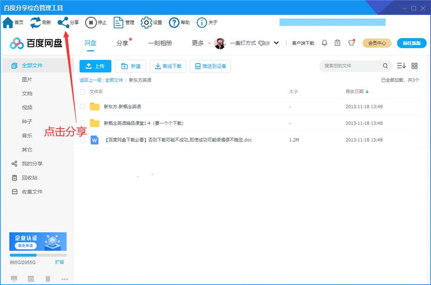Open 帮助 help question icon

tap(174, 23)
